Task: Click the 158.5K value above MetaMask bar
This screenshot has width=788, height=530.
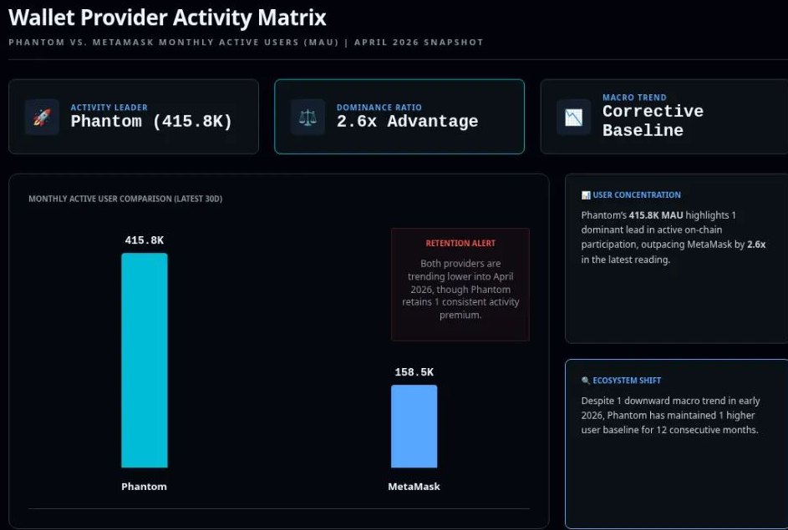Action: click(x=414, y=372)
